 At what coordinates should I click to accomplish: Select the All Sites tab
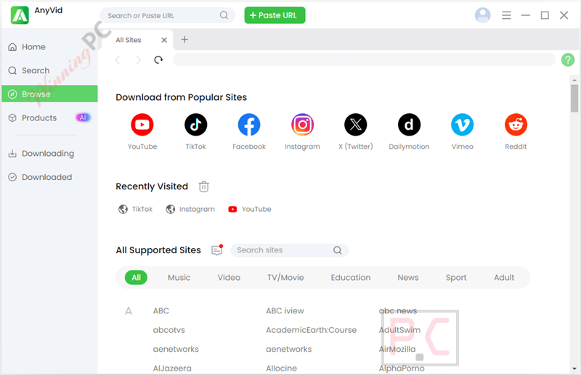[x=137, y=40]
